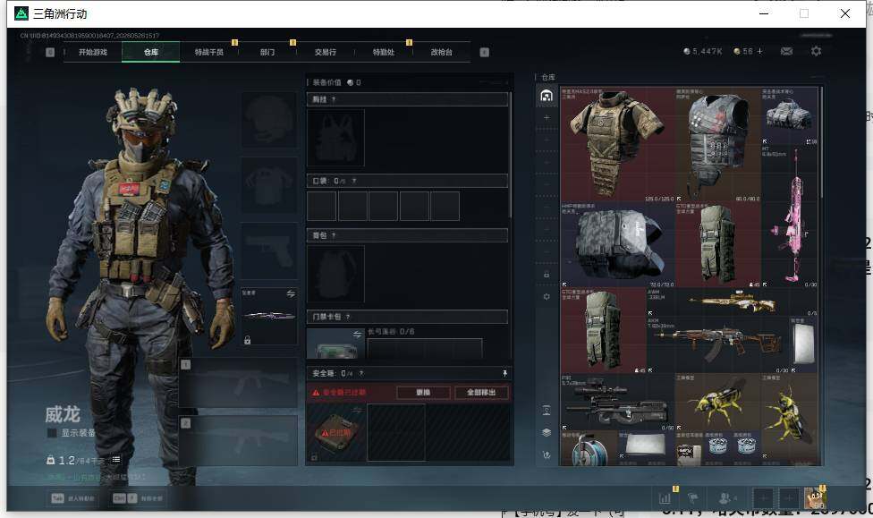This screenshot has height=518, width=873.
Task: Click the first team invite plus slot
Action: (x=763, y=498)
